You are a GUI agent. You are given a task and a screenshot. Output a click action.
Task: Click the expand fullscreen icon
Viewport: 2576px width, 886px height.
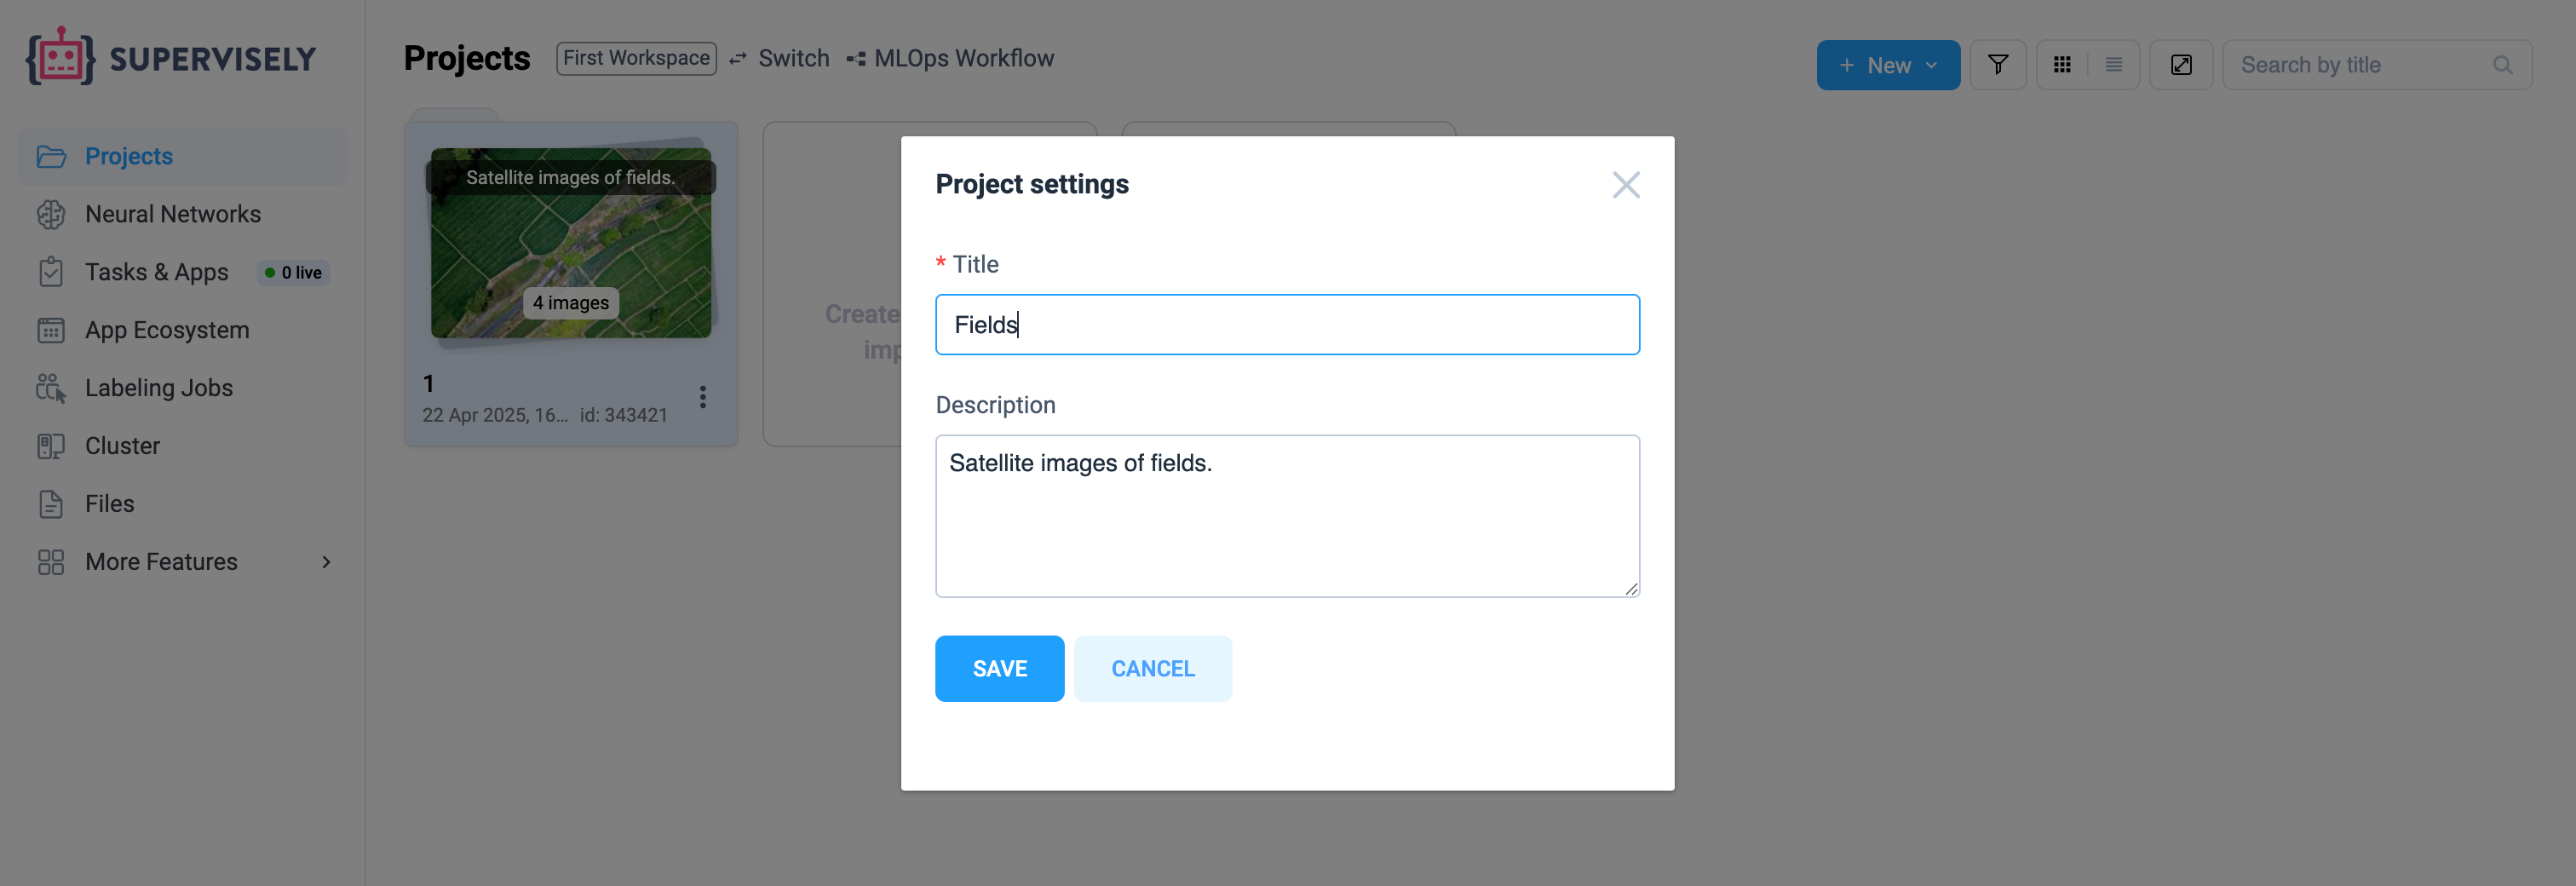coord(2181,65)
